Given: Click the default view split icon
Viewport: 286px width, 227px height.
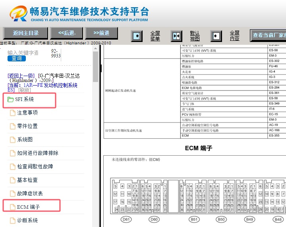Looking at the screenshot, I should pos(176,36).
